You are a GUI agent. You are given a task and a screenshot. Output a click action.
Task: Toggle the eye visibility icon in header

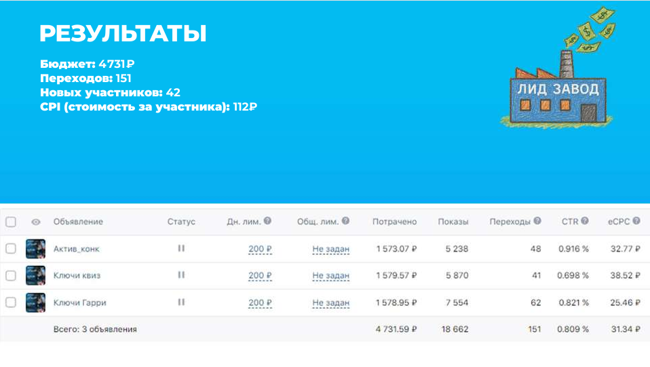pyautogui.click(x=36, y=222)
